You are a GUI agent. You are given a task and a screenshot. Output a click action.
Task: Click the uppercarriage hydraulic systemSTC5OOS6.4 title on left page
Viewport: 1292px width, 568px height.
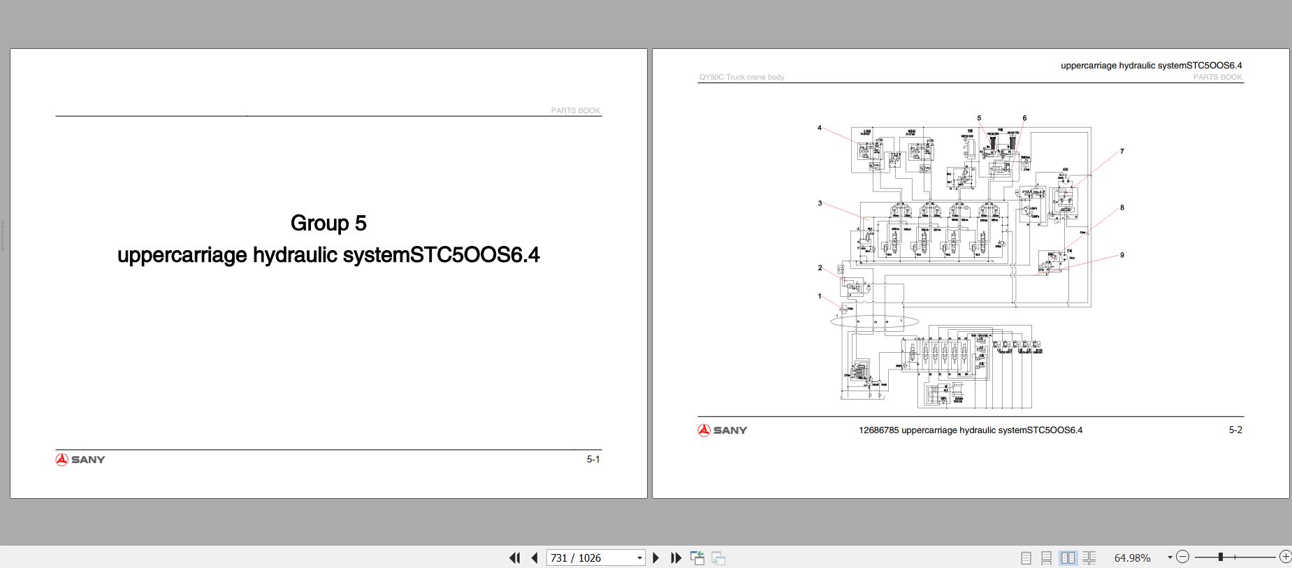pos(328,254)
